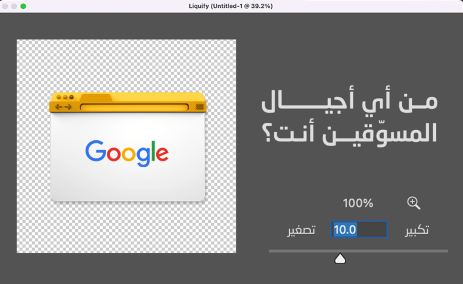Click the Liquify window title
The width and height of the screenshot is (463, 284).
(x=231, y=6)
